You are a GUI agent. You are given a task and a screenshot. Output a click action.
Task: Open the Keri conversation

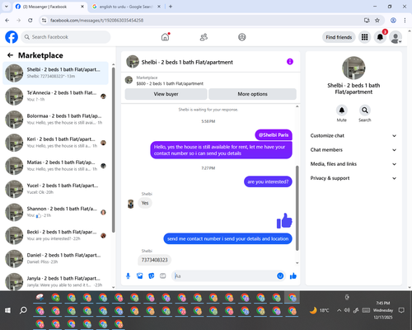pyautogui.click(x=55, y=143)
